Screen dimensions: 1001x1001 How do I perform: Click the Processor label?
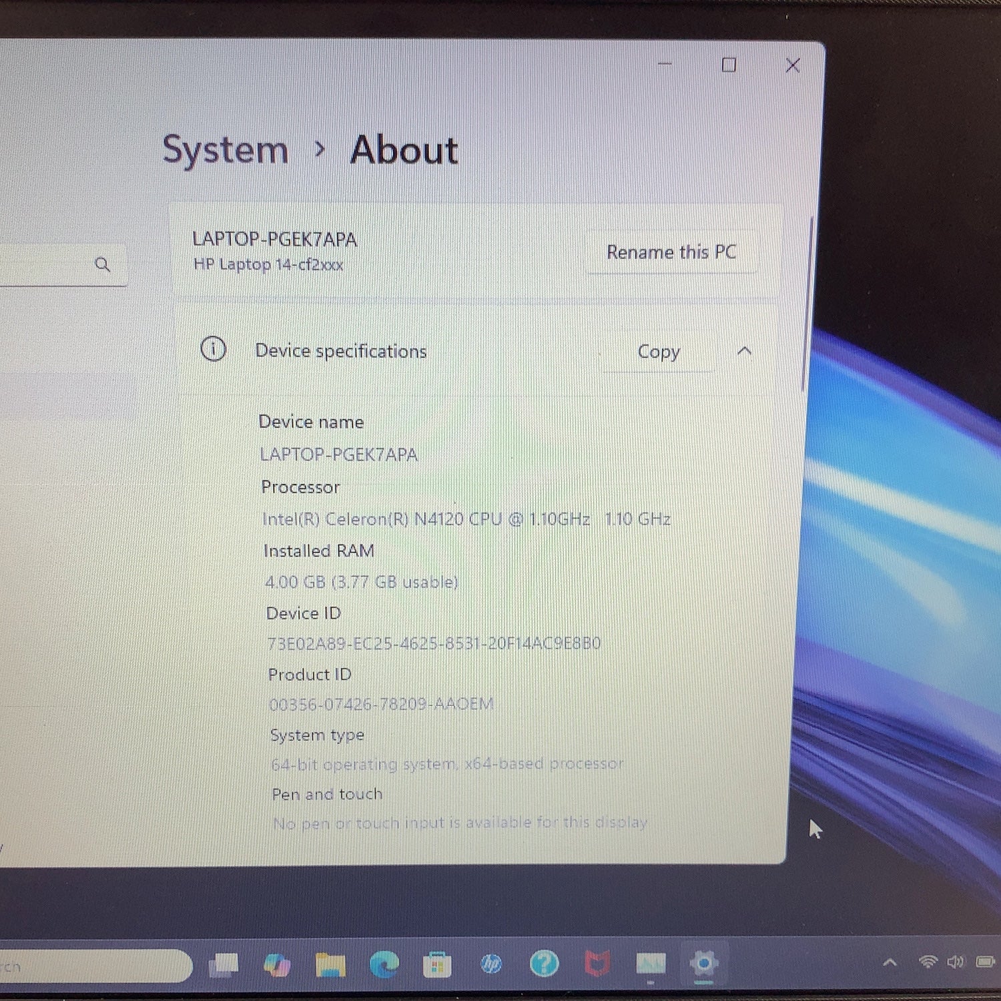tap(300, 487)
